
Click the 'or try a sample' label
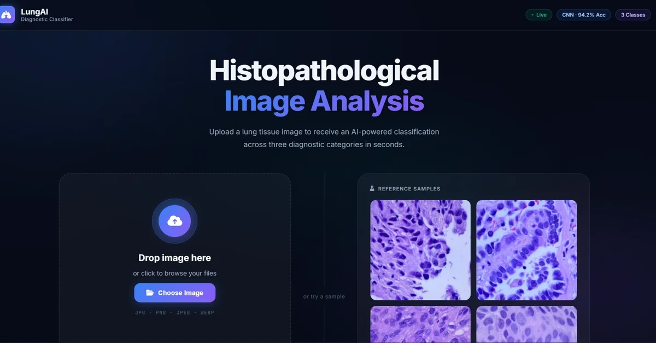[x=324, y=297]
